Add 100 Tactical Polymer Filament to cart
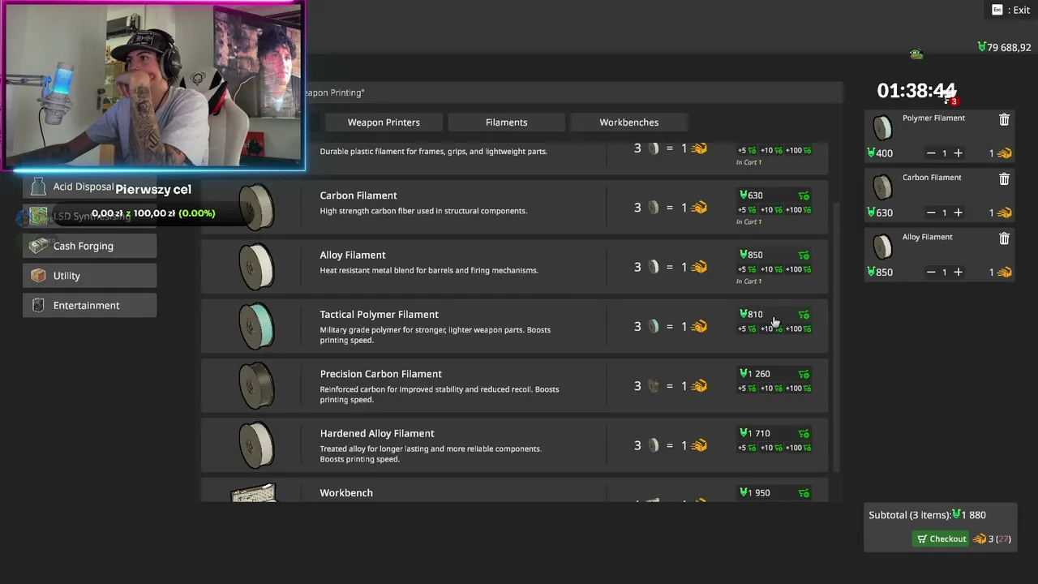Viewport: 1038px width, 584px height. 798,328
